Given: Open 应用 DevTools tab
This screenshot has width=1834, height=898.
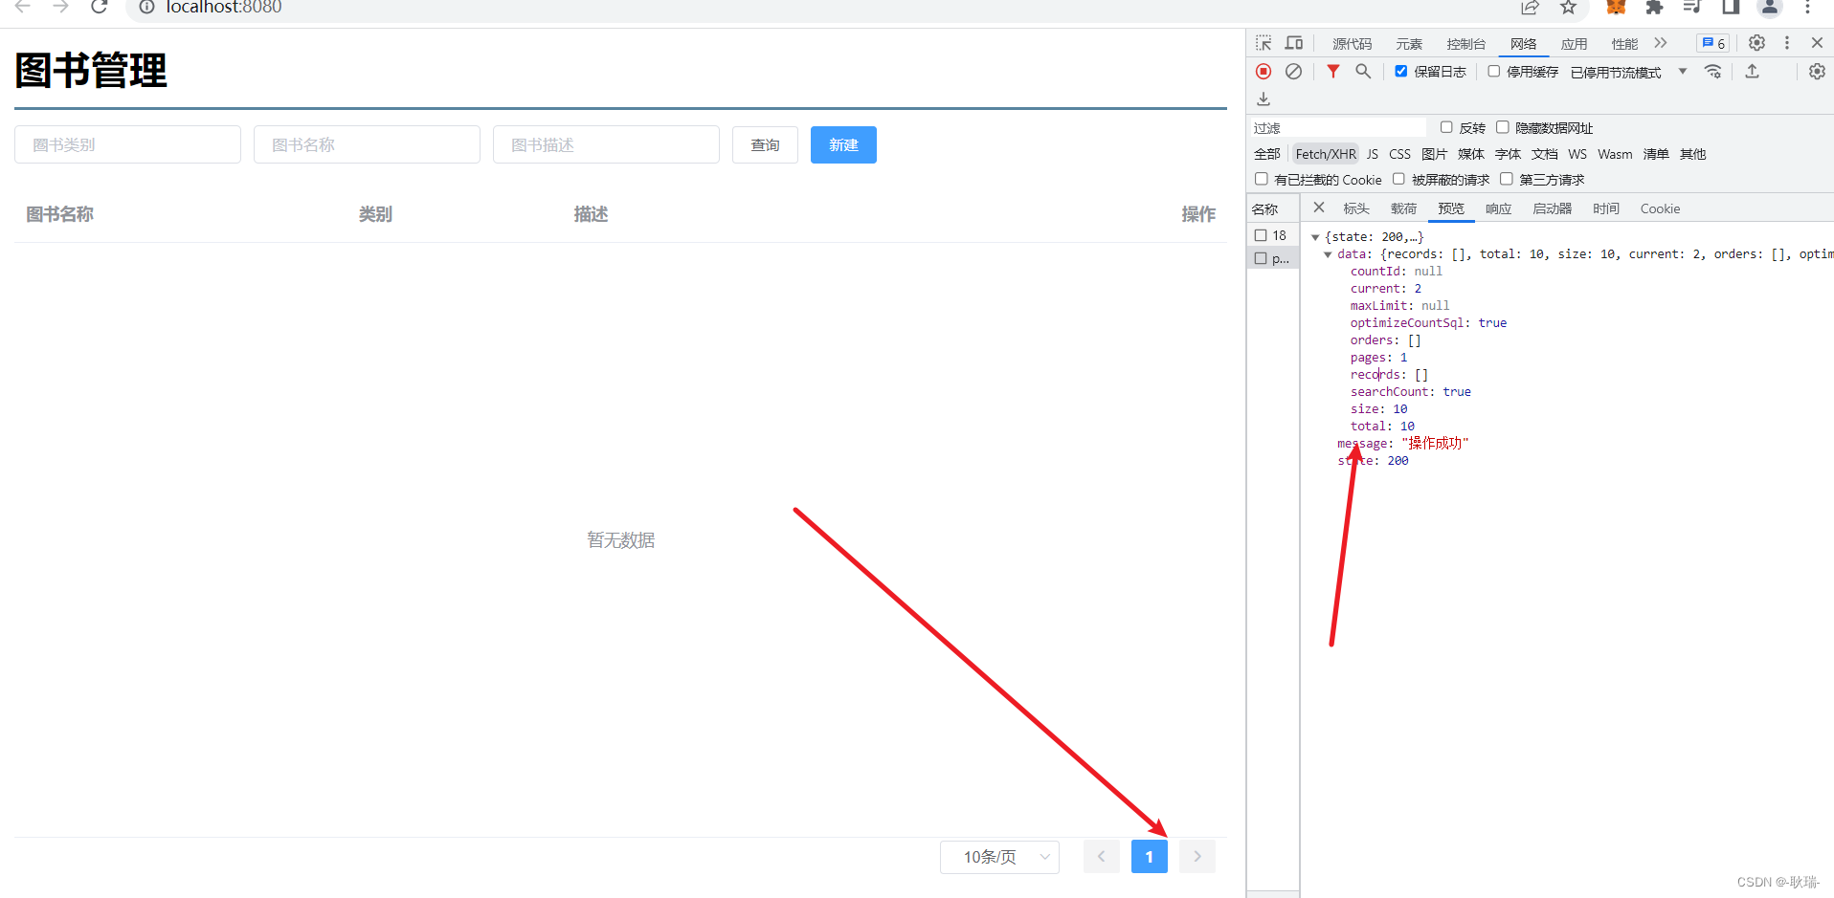Looking at the screenshot, I should tap(1574, 44).
